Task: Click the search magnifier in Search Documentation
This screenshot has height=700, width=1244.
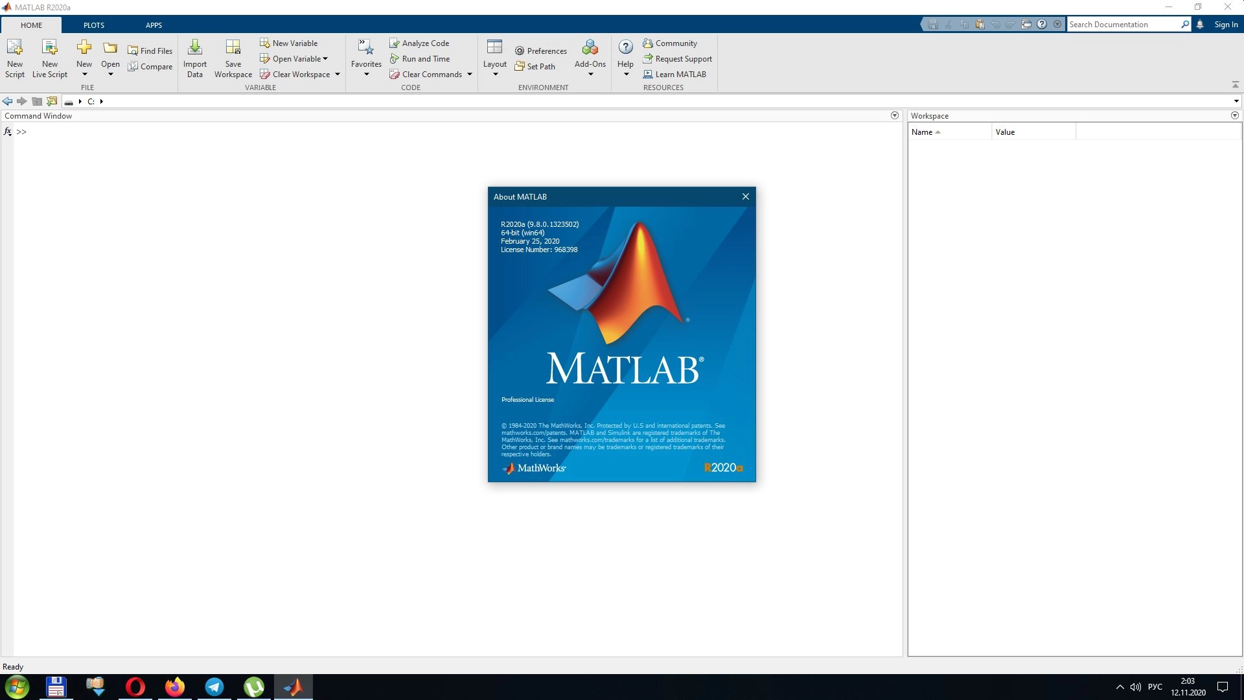Action: pos(1185,24)
